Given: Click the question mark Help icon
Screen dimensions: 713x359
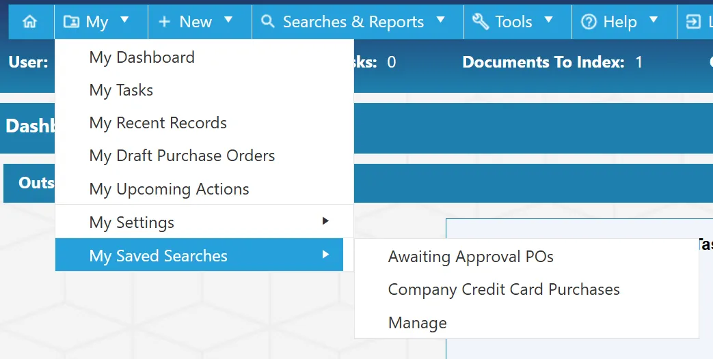Looking at the screenshot, I should [589, 21].
